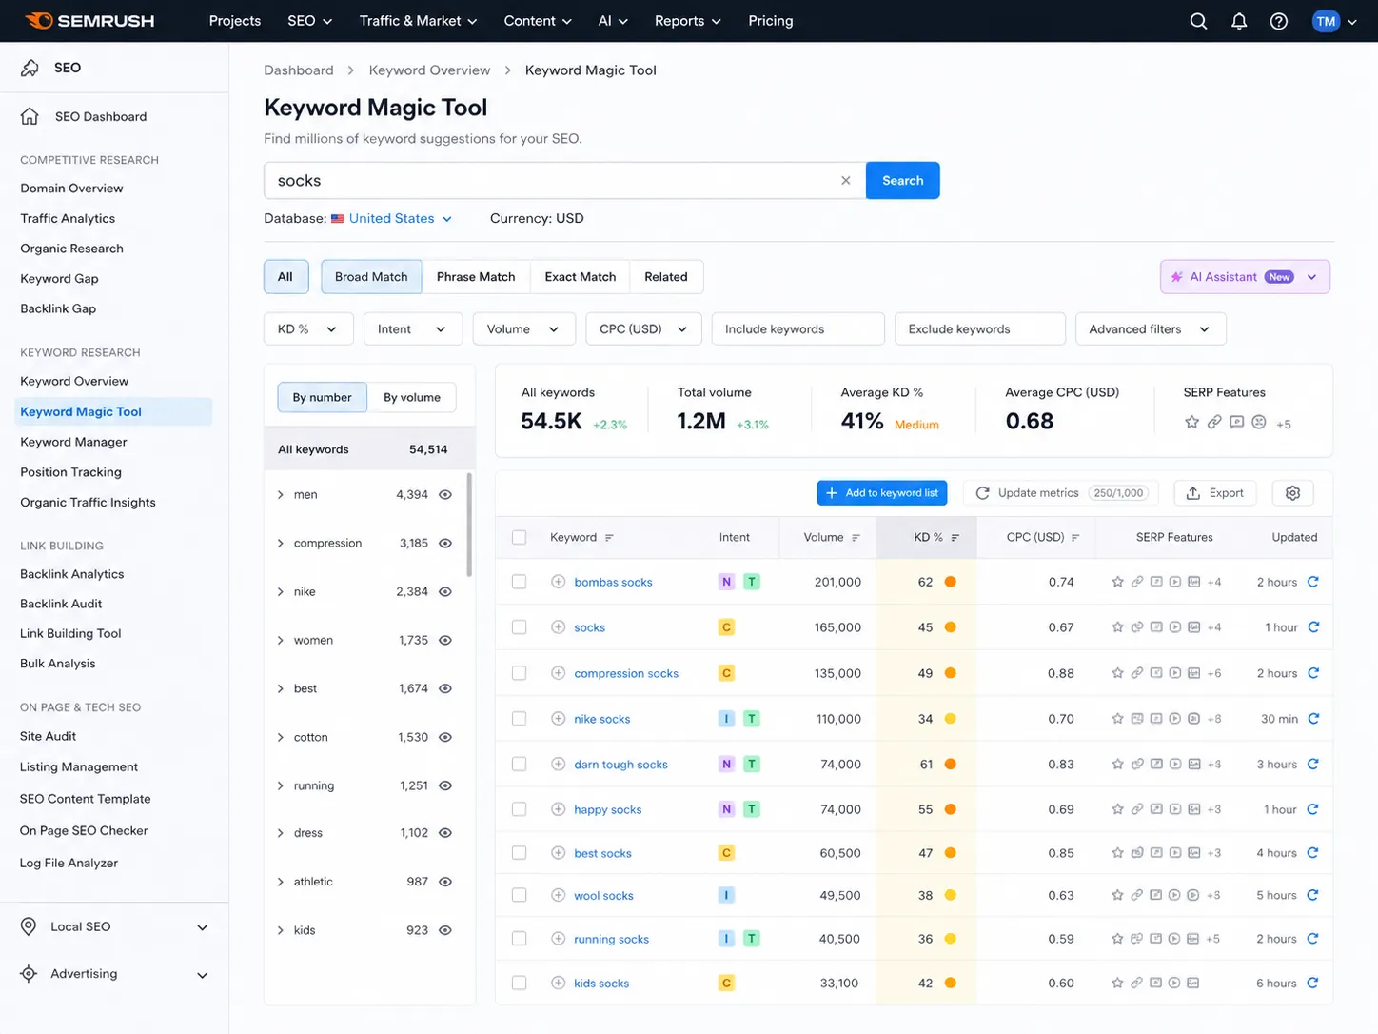1378x1034 pixels.
Task: Switch to Phrase Match tab
Action: click(476, 276)
